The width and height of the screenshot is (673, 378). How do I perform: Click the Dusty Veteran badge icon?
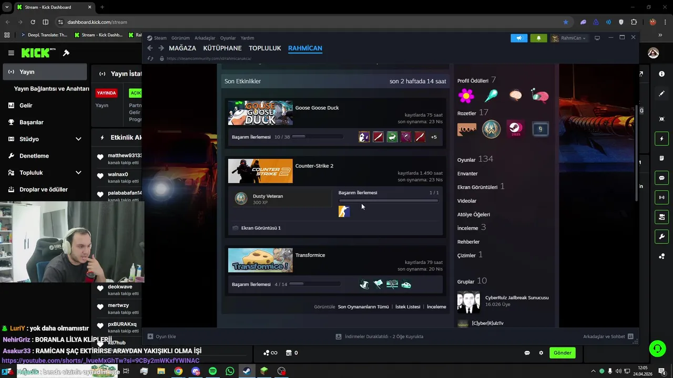tap(241, 198)
